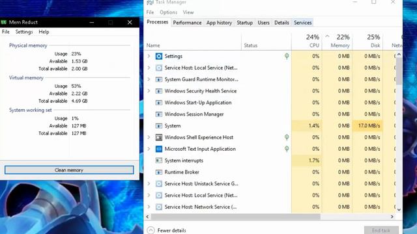This screenshot has width=417, height=234.
Task: Open Settings menu in Mem Reduct
Action: pyautogui.click(x=24, y=32)
